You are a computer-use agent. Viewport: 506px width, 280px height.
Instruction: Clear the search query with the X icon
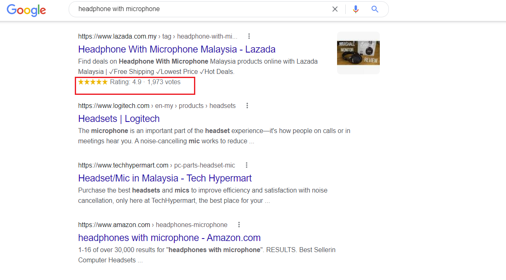click(x=335, y=9)
